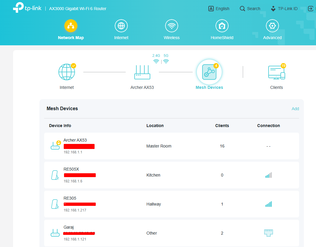Screen dimensions: 316x247
Task: Click the English language label
Action: click(x=222, y=9)
